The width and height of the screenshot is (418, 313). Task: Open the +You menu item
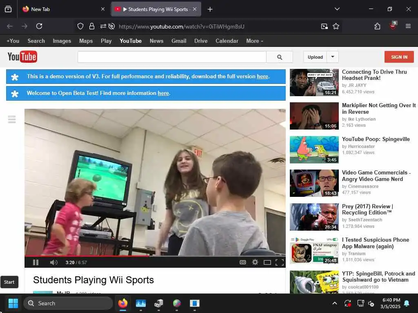[x=13, y=41]
